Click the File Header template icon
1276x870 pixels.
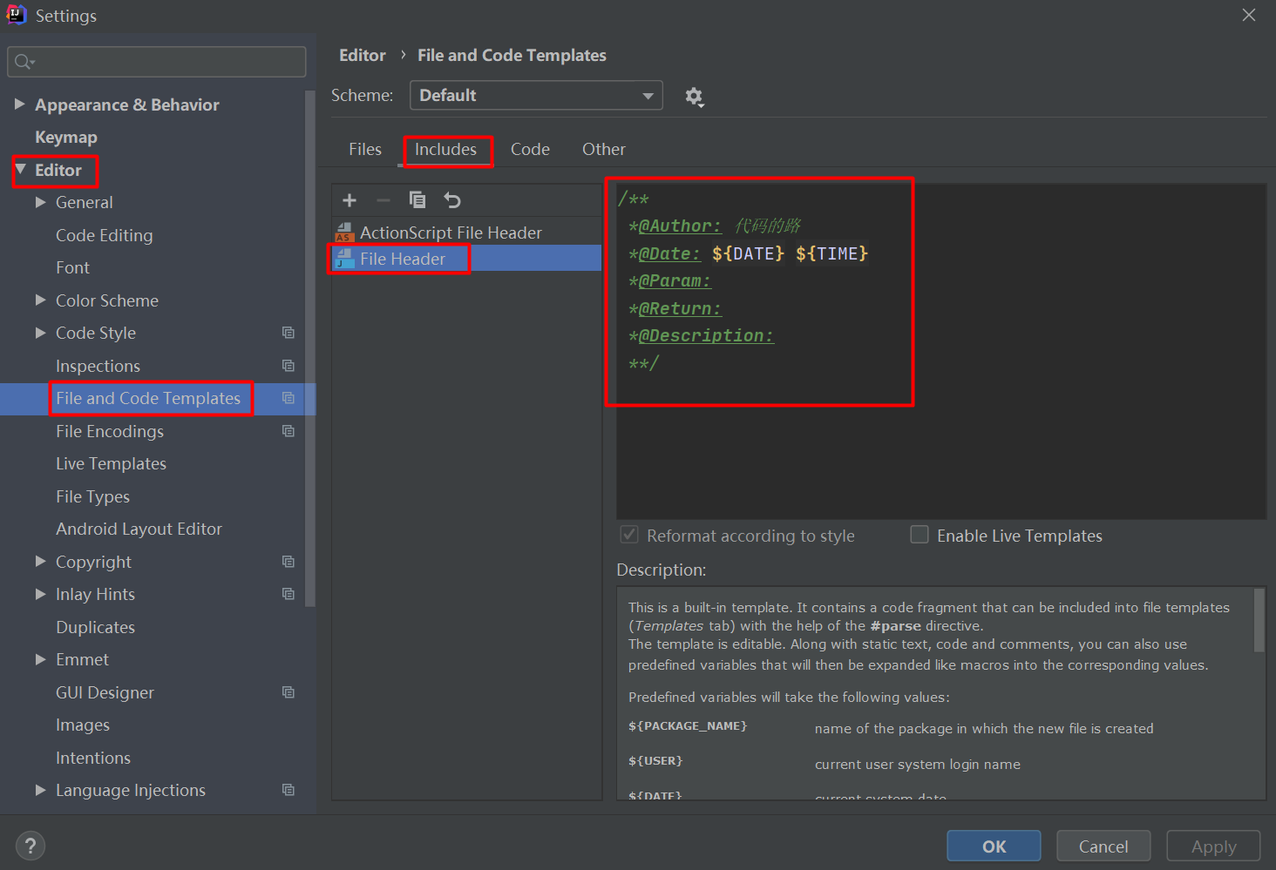(x=344, y=259)
